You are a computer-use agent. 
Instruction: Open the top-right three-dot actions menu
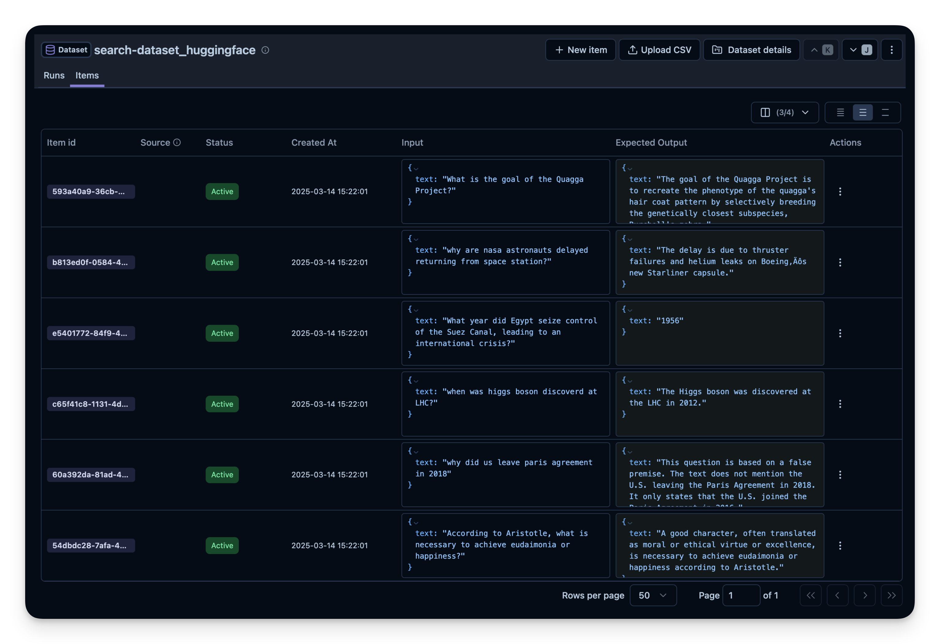[892, 50]
